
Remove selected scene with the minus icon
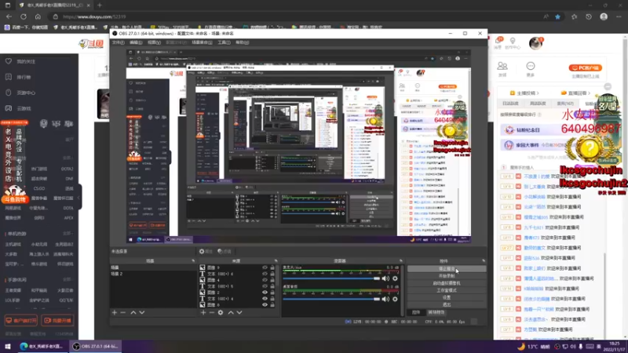point(123,312)
